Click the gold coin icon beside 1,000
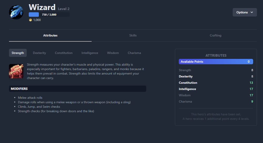 click(x=31, y=20)
